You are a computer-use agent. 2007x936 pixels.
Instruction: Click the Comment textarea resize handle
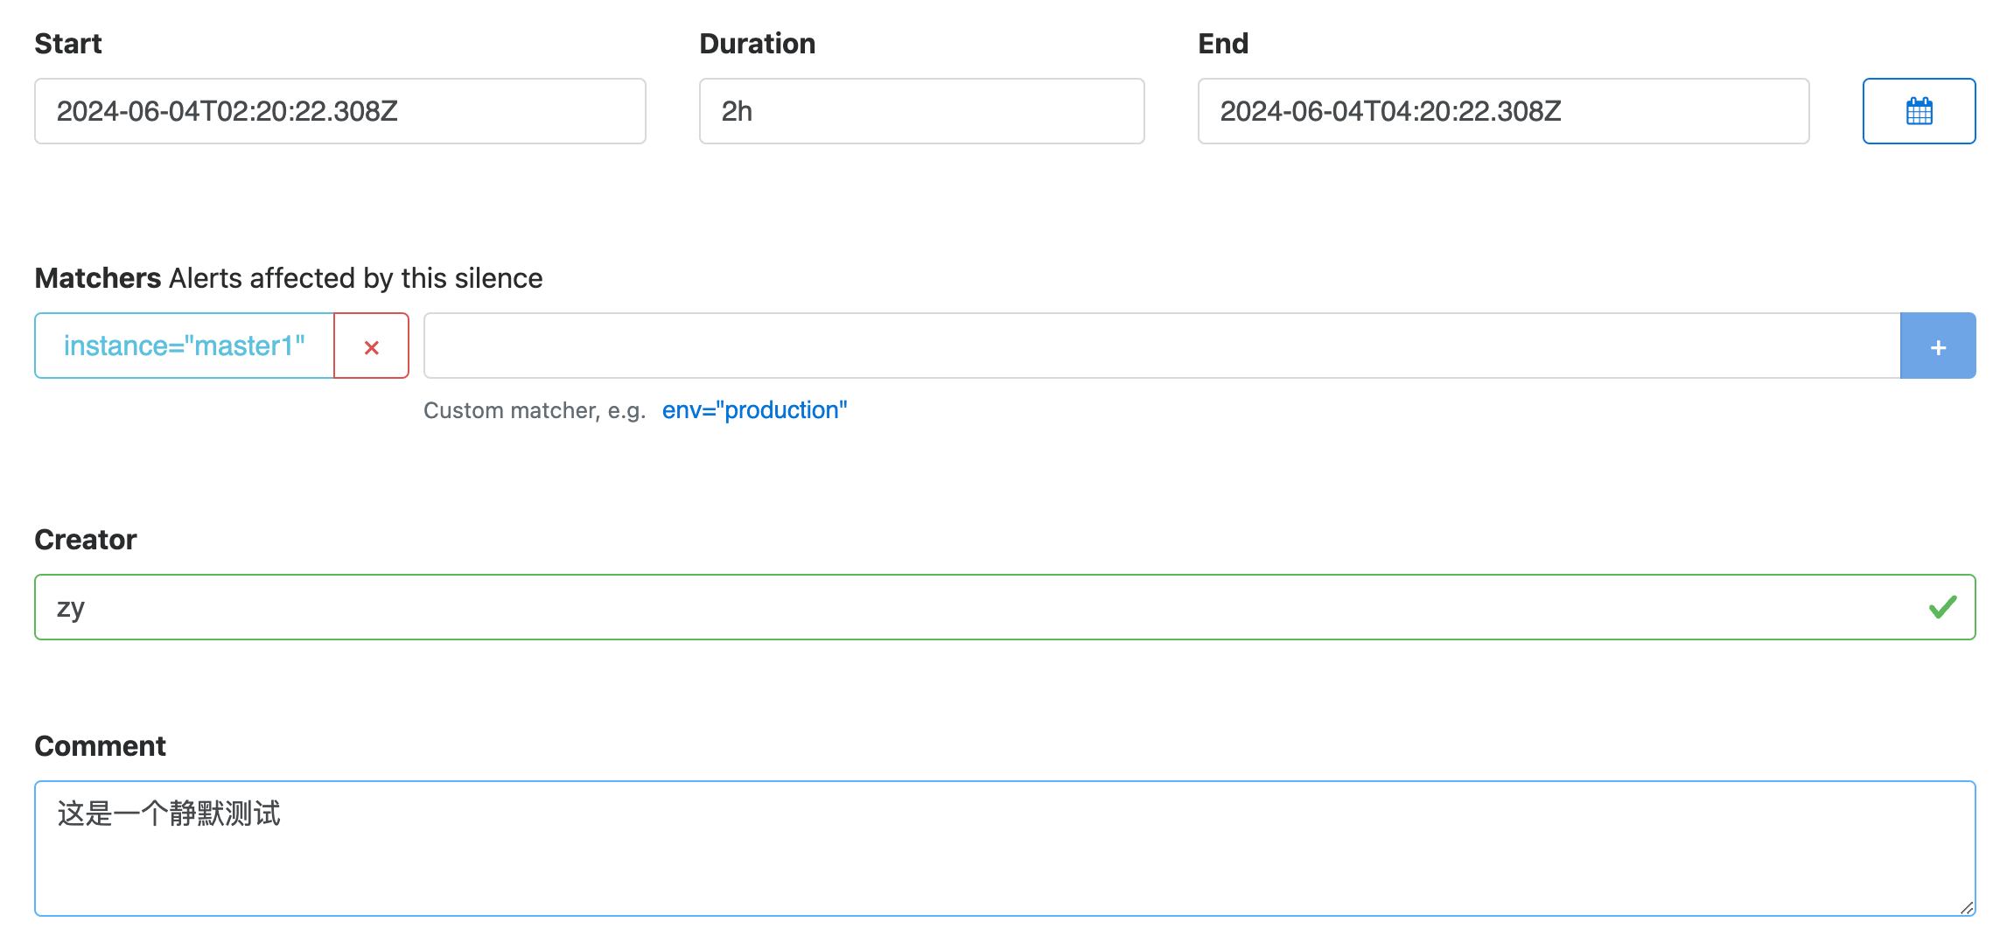1966,908
